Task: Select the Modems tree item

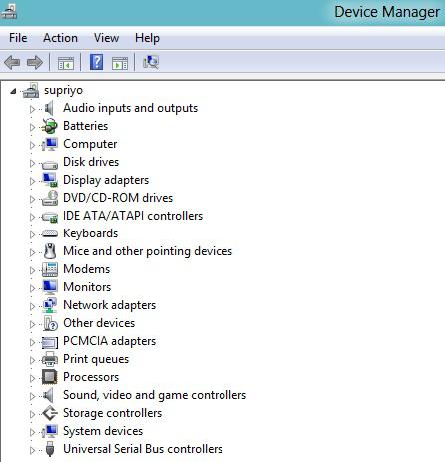Action: coord(87,269)
